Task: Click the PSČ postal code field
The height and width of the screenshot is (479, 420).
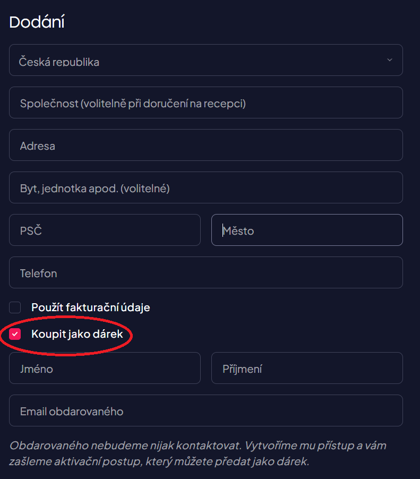Action: (x=105, y=230)
